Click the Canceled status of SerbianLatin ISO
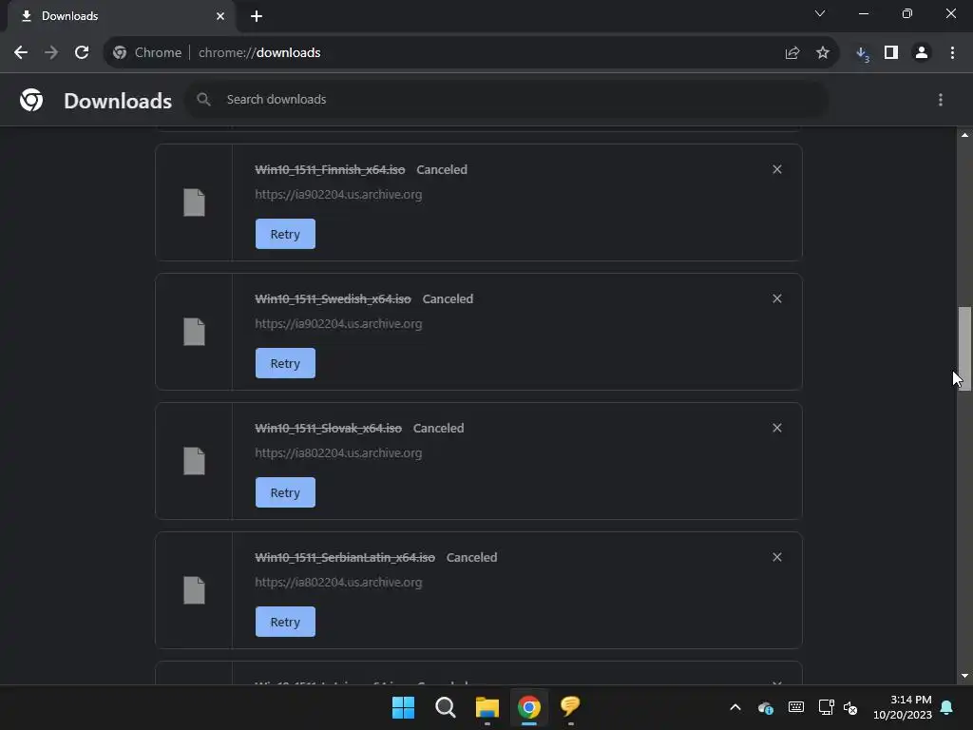Viewport: 973px width, 730px height. coord(471,557)
